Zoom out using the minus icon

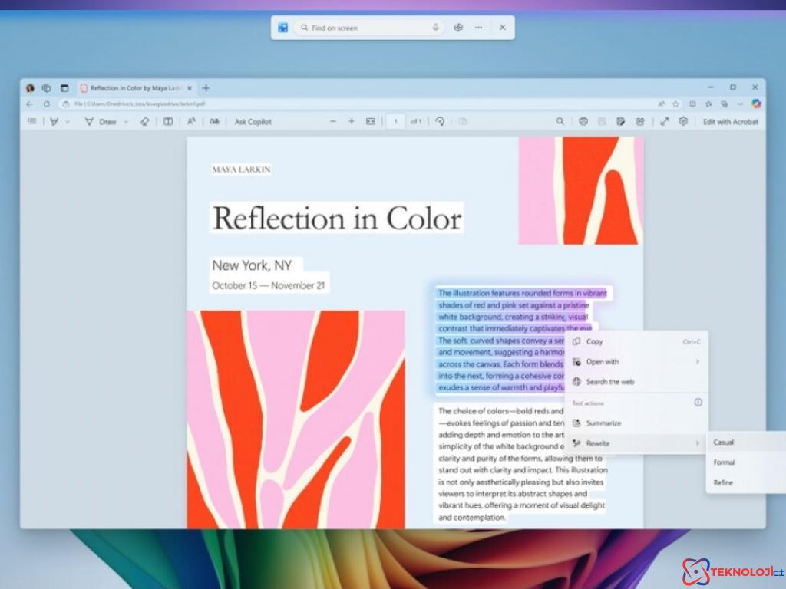[x=333, y=121]
